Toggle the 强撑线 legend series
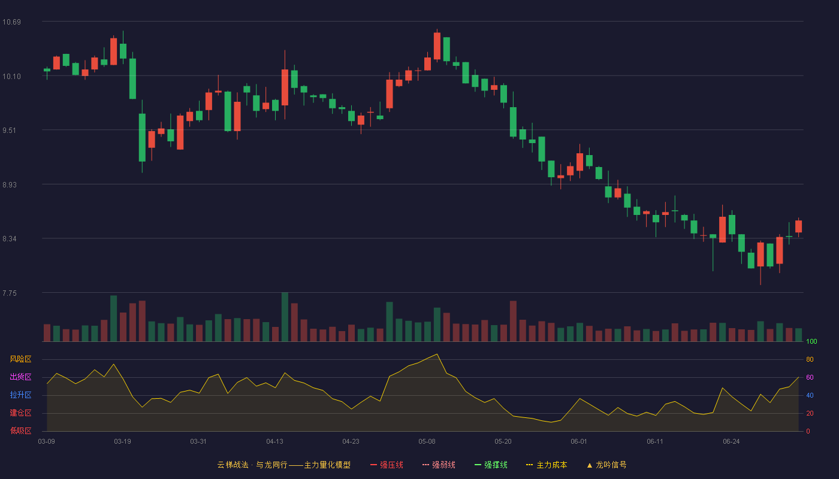The image size is (839, 479). coord(496,465)
